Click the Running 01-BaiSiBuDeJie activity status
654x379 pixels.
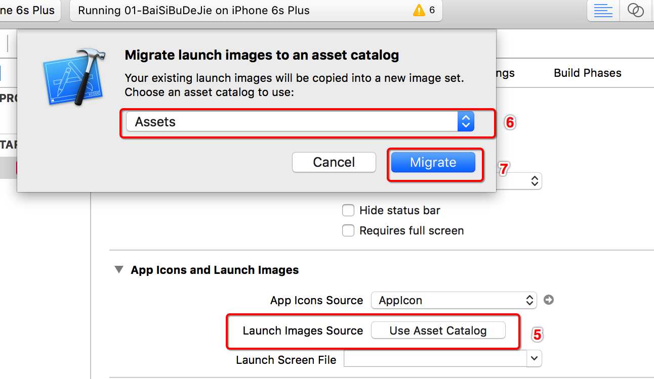pyautogui.click(x=194, y=11)
